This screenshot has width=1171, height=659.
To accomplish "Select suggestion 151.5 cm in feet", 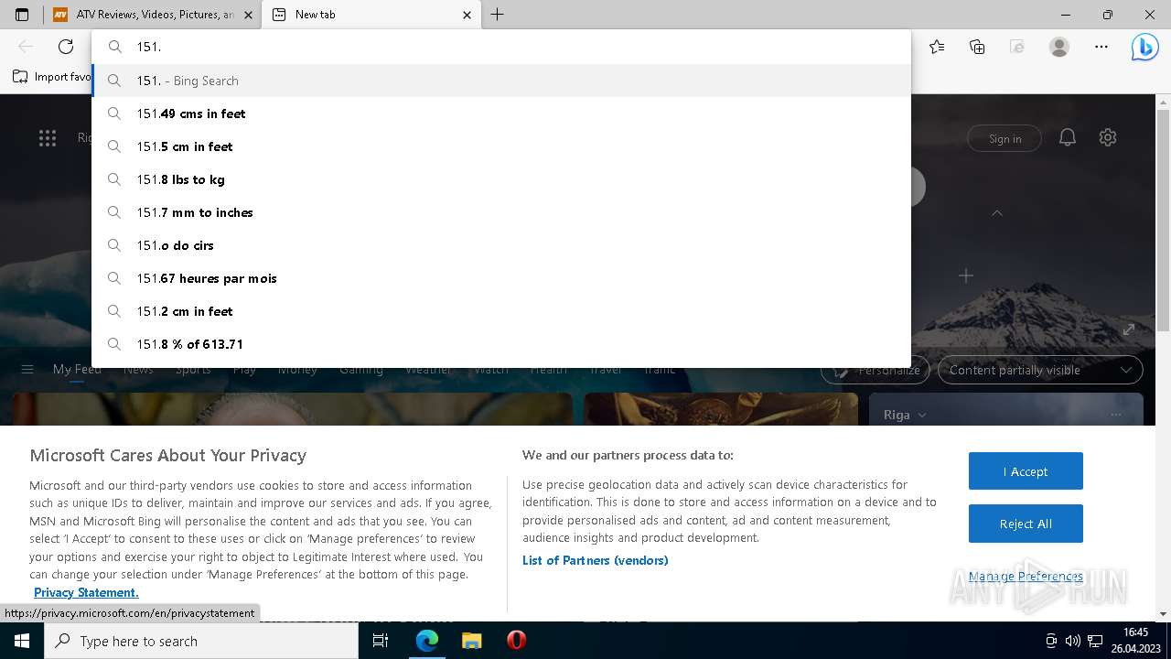I will 501,146.
